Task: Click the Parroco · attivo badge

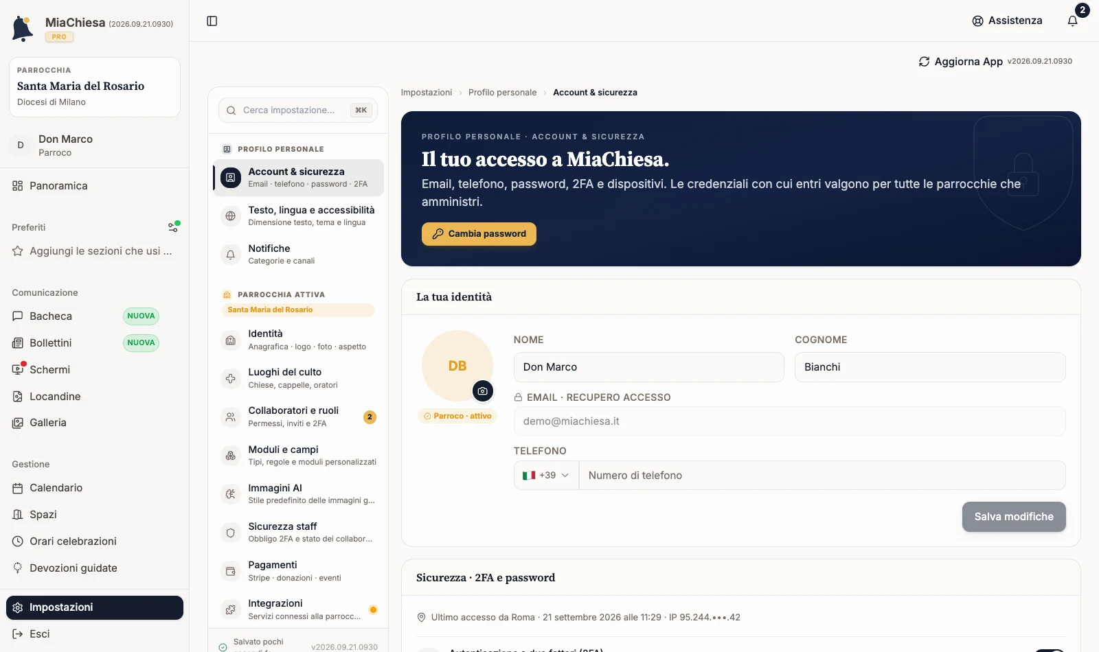Action: (x=457, y=416)
